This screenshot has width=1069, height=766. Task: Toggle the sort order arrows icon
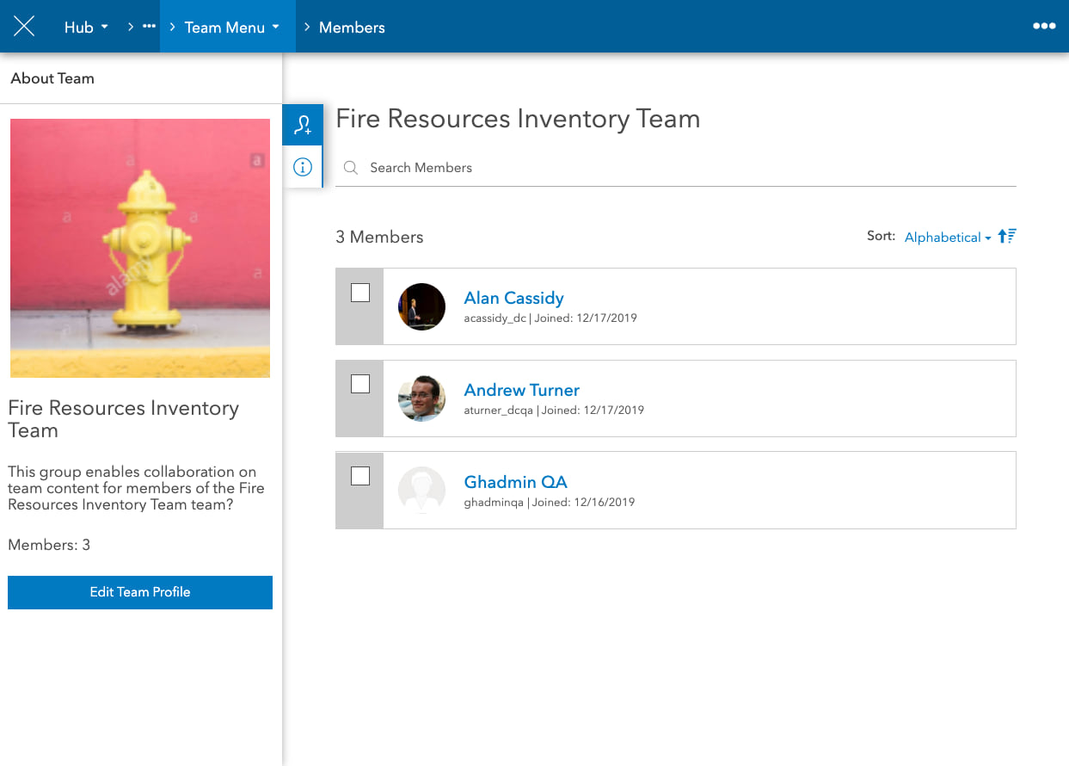coord(1006,236)
